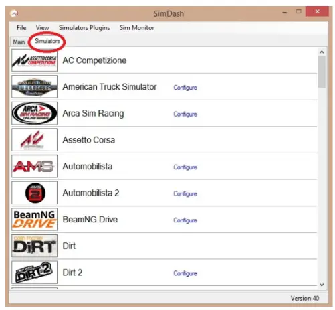Select the Dirt name text
The width and height of the screenshot is (335, 310).
click(69, 246)
